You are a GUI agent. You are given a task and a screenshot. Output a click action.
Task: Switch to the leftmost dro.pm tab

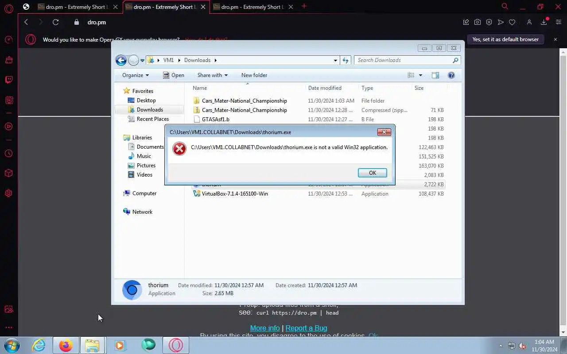point(78,7)
